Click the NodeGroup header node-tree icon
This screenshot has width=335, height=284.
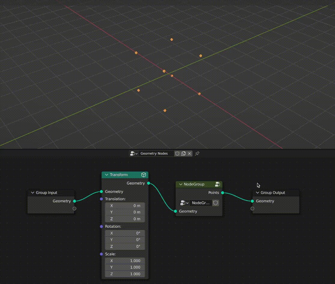click(x=217, y=184)
